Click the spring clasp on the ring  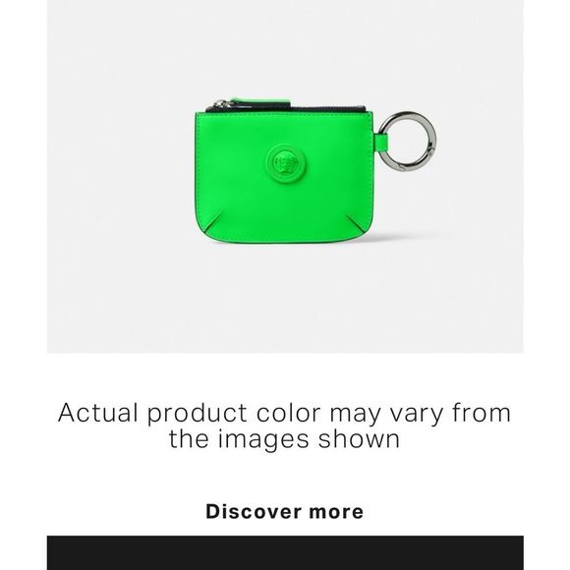[x=430, y=142]
